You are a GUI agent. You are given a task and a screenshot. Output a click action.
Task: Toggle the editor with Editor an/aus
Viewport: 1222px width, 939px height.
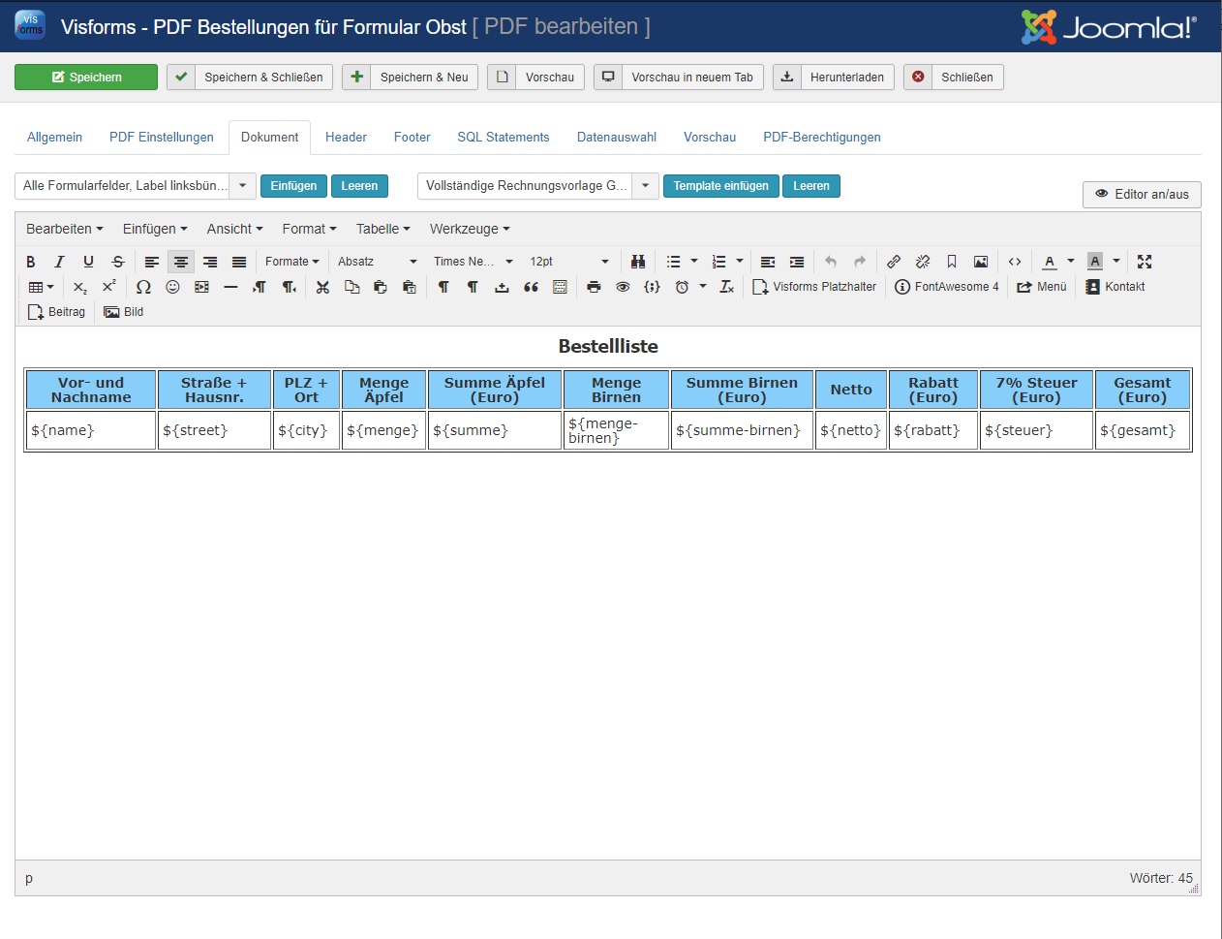coord(1142,194)
